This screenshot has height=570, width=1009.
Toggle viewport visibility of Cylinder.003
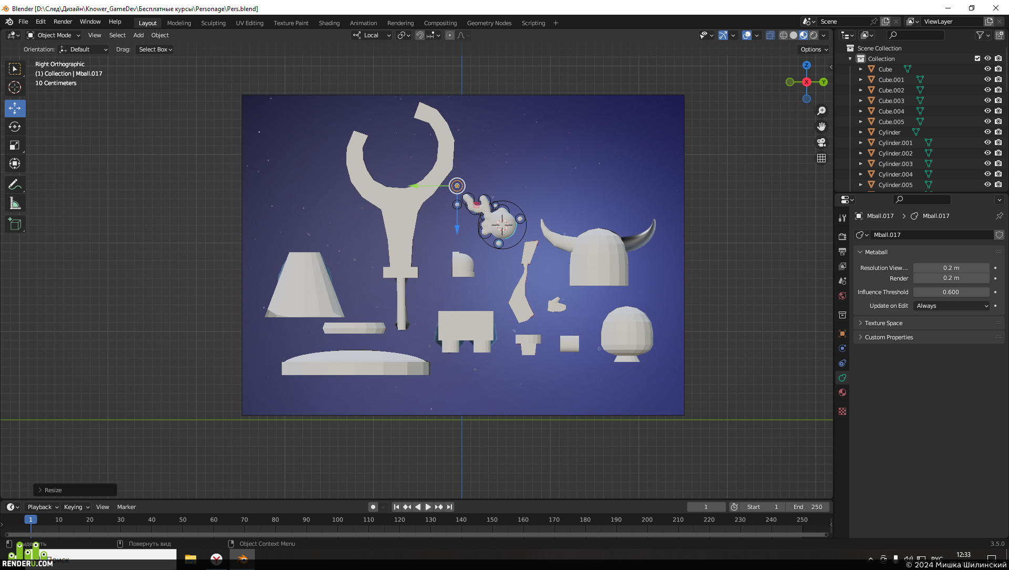987,163
